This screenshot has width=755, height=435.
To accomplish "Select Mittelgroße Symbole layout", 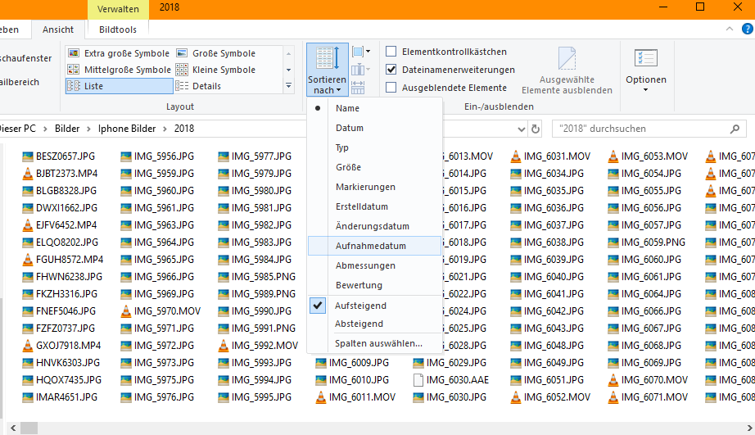I will (119, 70).
